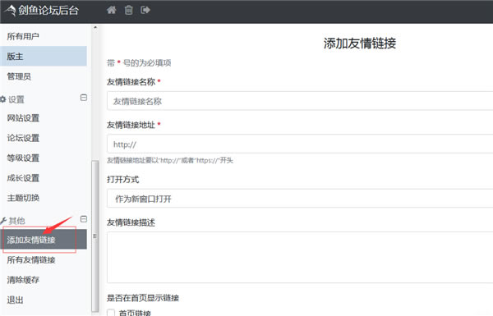
Task: Collapse the 设置 section
Action: (x=84, y=98)
